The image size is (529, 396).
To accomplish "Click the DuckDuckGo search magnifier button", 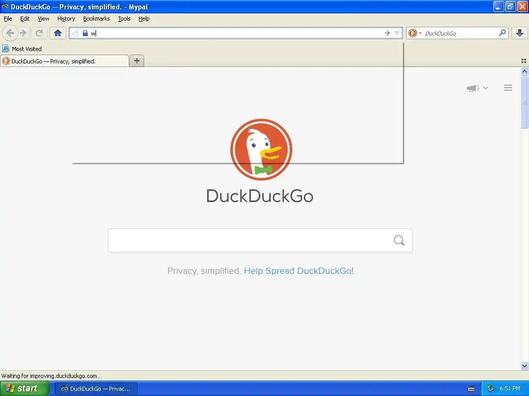I will point(399,240).
